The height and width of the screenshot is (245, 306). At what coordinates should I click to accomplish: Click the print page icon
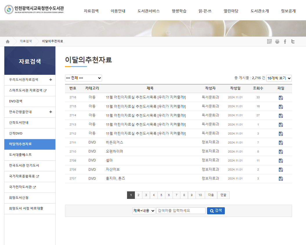[277, 41]
